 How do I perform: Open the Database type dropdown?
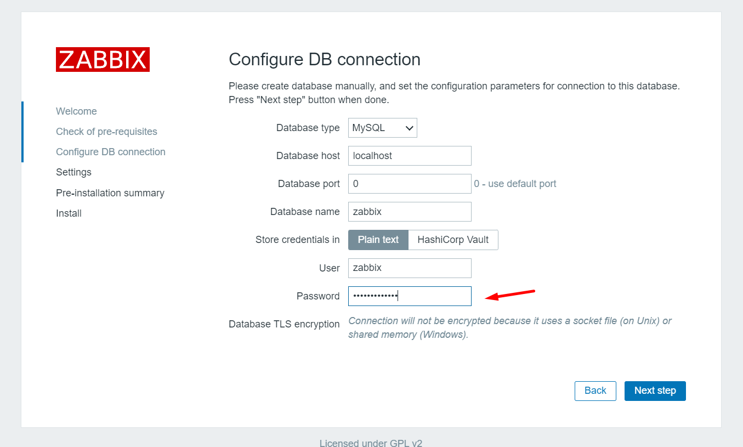click(382, 128)
